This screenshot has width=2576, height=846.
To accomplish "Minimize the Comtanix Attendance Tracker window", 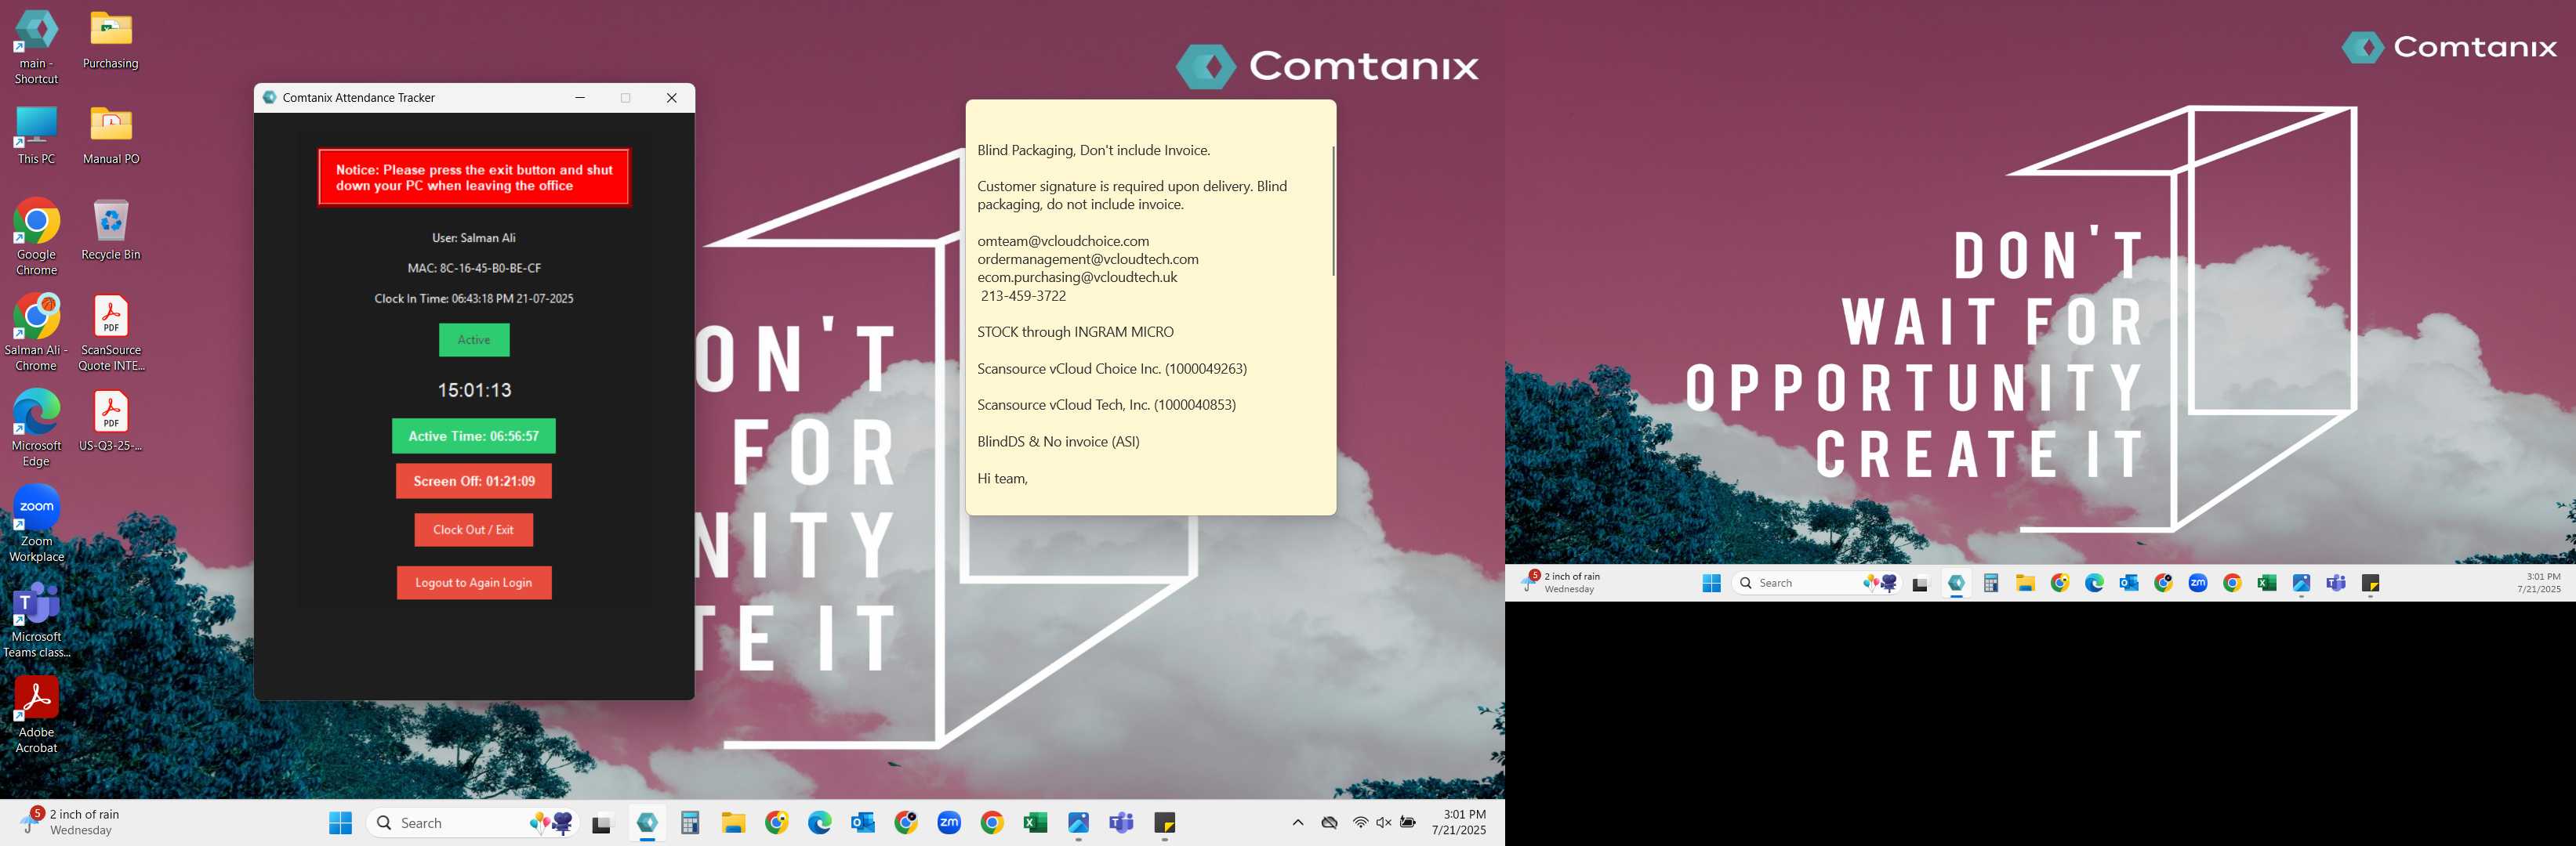I will [x=580, y=98].
